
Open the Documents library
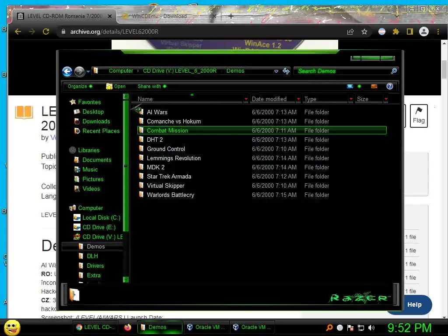pyautogui.click(x=97, y=160)
